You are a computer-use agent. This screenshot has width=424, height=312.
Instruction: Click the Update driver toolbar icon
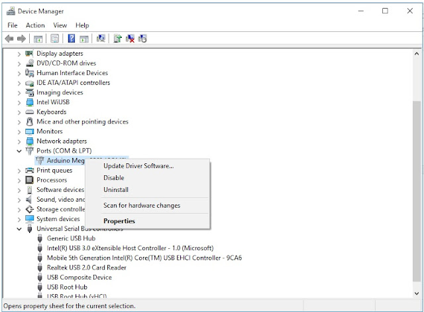tap(118, 39)
